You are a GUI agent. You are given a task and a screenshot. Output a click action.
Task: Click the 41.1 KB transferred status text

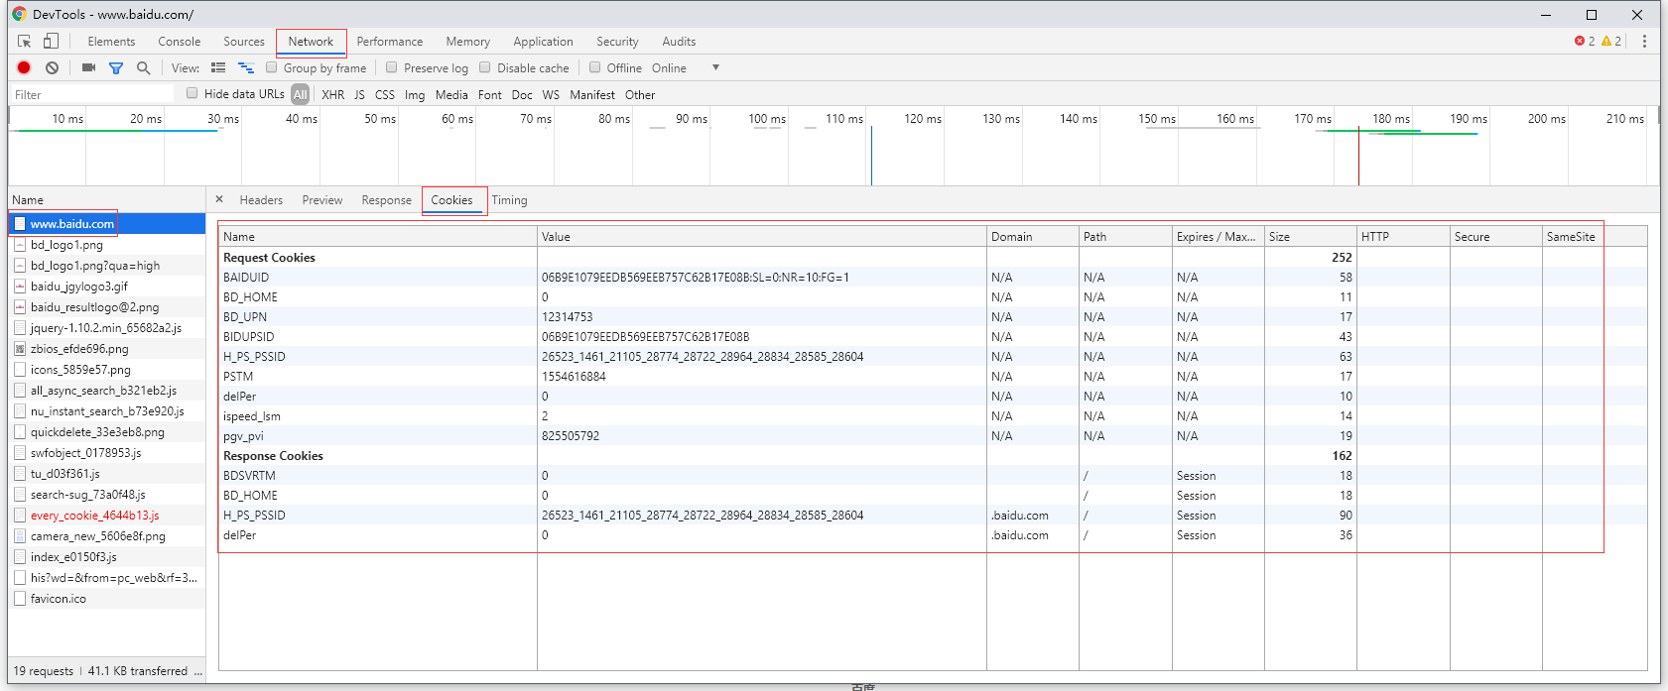tap(138, 671)
